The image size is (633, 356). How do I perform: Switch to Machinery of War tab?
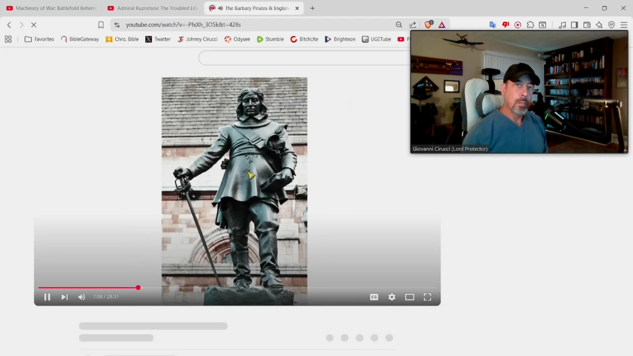pyautogui.click(x=52, y=8)
